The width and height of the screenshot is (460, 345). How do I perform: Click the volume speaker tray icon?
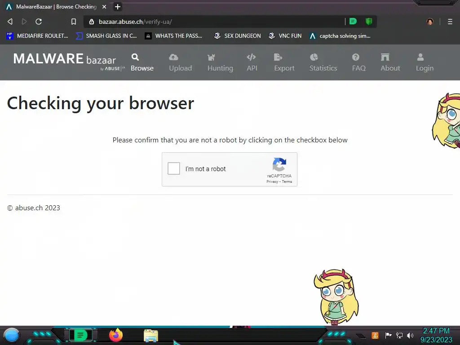point(410,335)
